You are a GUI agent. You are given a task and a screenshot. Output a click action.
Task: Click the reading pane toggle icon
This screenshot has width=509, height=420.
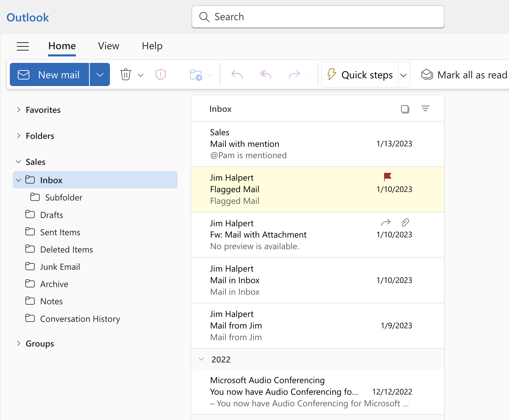coord(404,108)
